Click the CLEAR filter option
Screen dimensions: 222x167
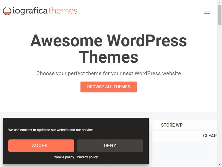coord(210,136)
